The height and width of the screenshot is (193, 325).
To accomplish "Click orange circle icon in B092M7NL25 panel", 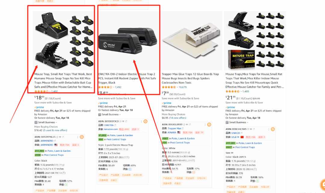I will [x=82, y=137].
